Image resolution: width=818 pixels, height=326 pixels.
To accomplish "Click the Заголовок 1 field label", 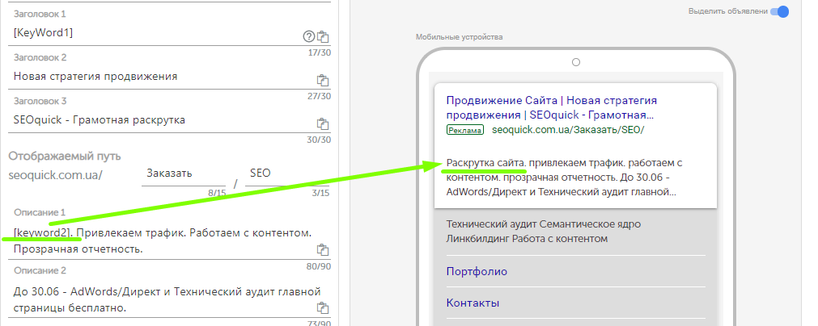I will [x=40, y=14].
